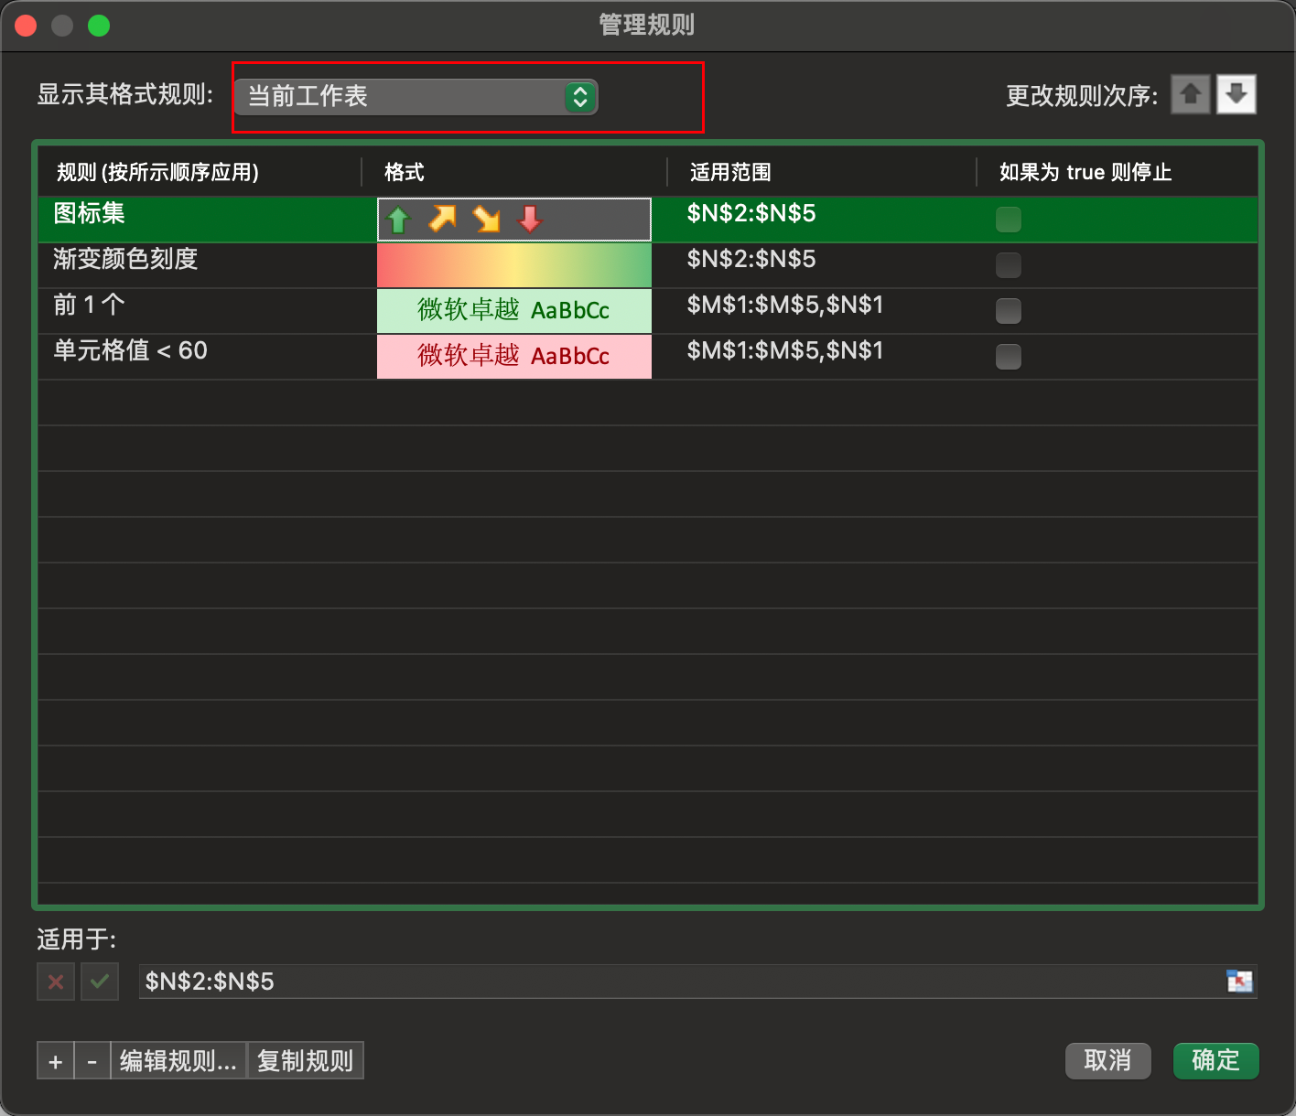Click the + button to add a new rule
Viewport: 1296px width, 1116px height.
(55, 1060)
